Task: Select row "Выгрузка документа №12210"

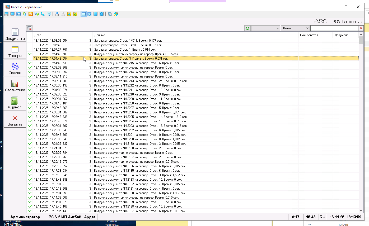Action: point(193,94)
